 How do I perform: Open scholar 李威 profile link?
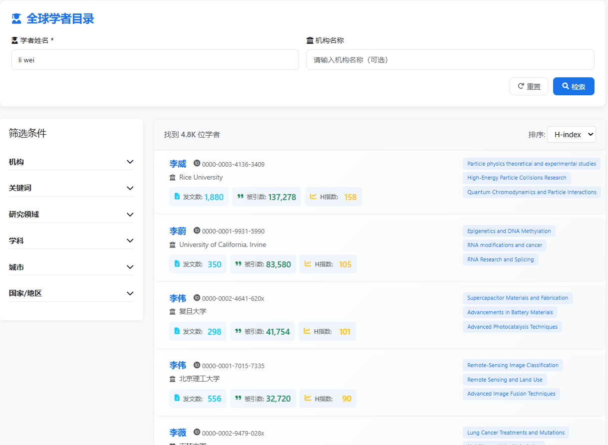click(x=178, y=164)
